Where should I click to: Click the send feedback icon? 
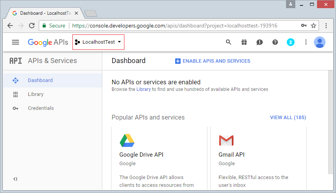(260, 42)
